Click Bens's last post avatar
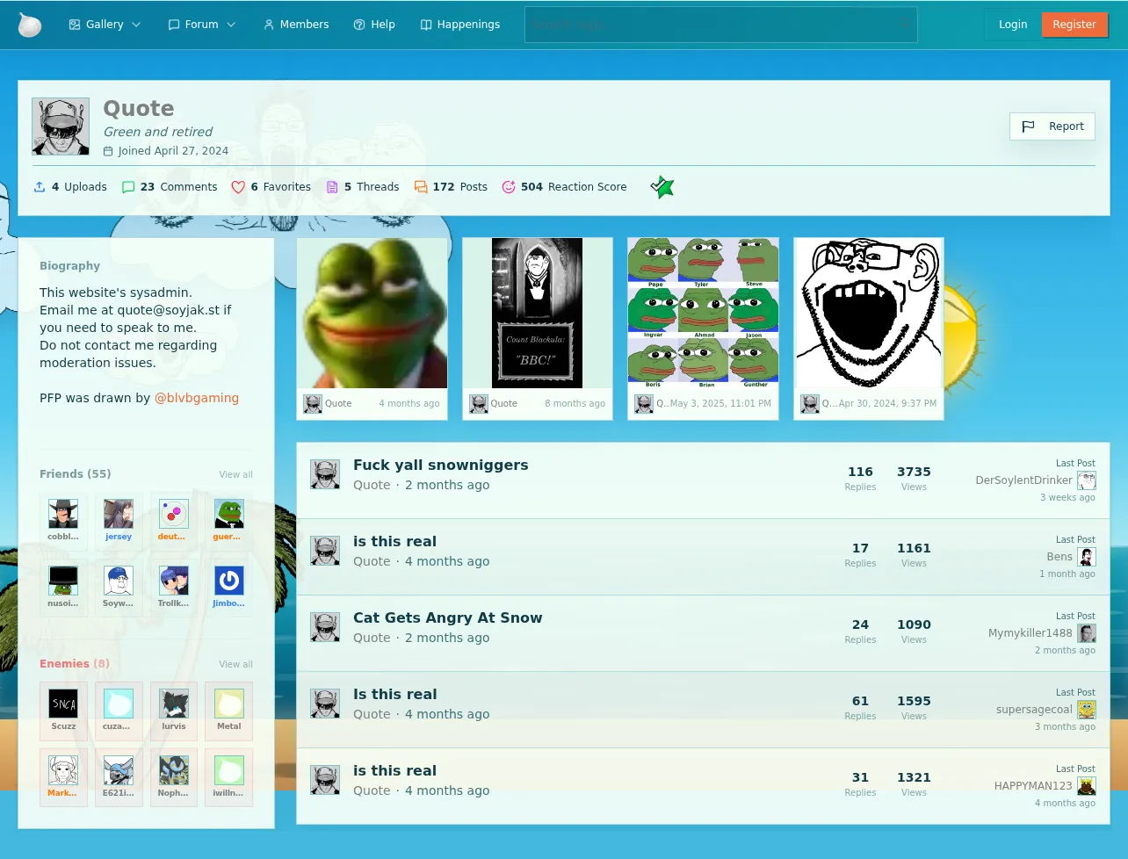This screenshot has width=1128, height=859. 1087,557
